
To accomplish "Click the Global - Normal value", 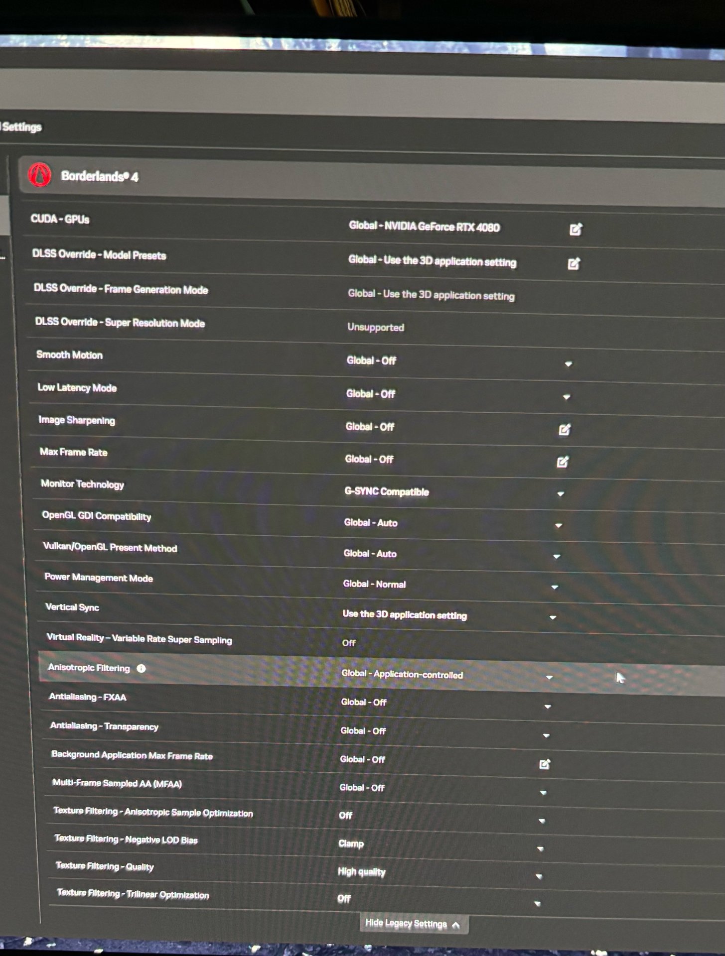I will click(x=374, y=584).
